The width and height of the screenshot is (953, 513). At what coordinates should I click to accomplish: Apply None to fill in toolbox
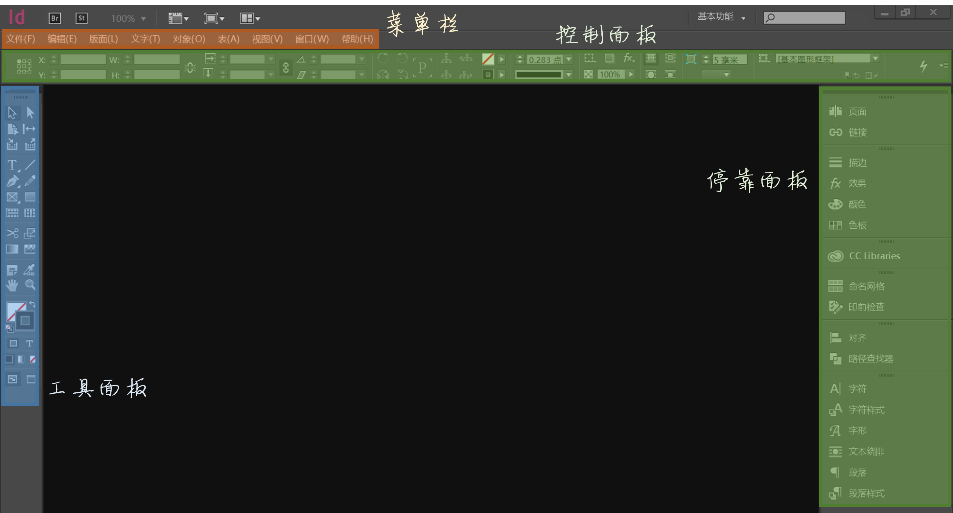(33, 359)
